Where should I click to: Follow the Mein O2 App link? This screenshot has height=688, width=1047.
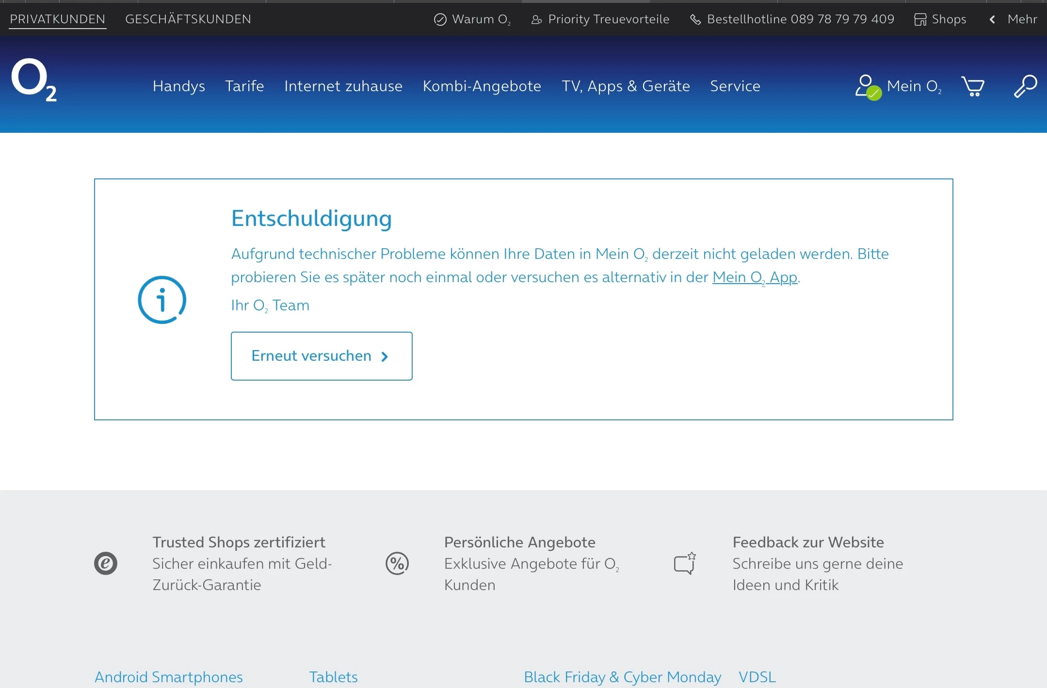754,277
